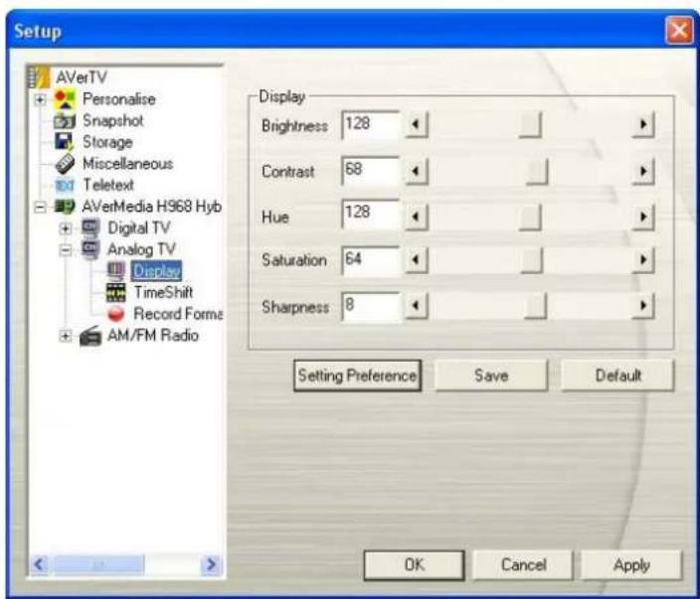
Task: Click the Analog TV monitor icon
Action: click(x=90, y=249)
